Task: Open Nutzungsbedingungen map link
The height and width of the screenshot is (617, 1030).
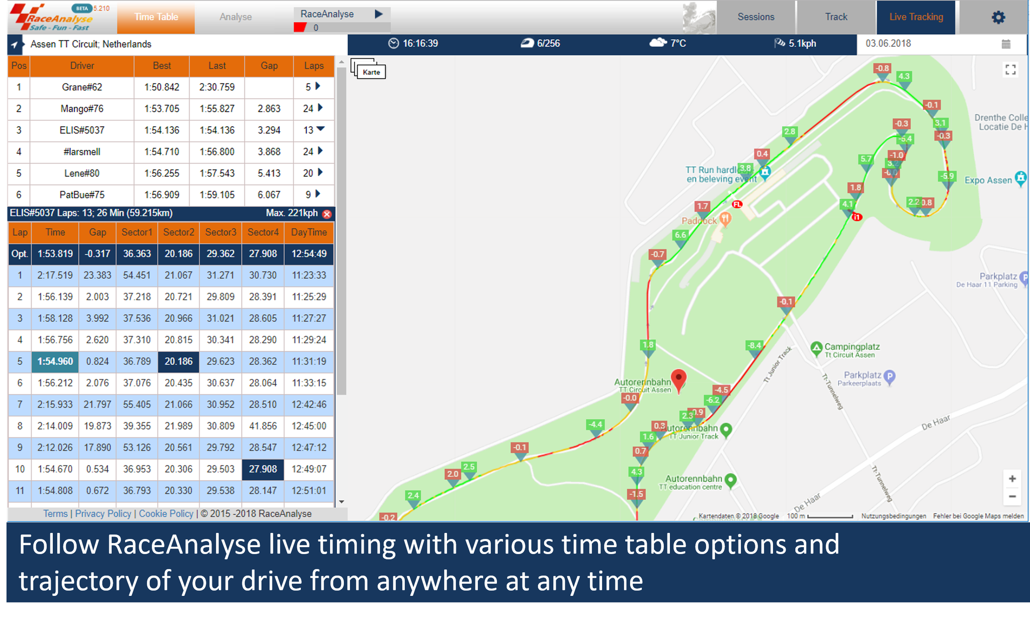Action: (893, 516)
